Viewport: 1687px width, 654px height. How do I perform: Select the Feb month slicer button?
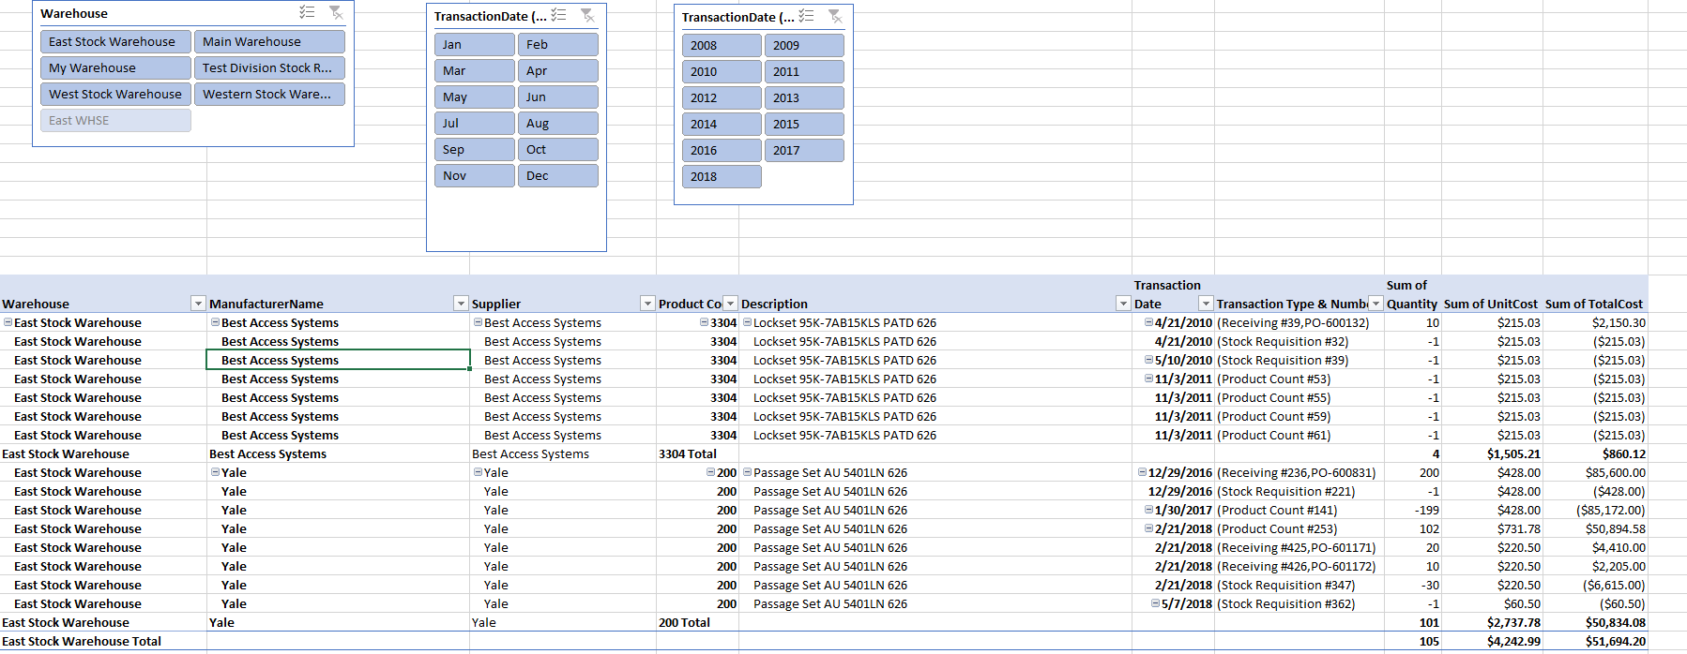(557, 44)
